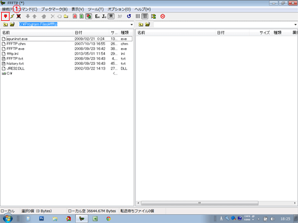Go up one remote folder level
The width and height of the screenshot is (298, 223).
141,24
